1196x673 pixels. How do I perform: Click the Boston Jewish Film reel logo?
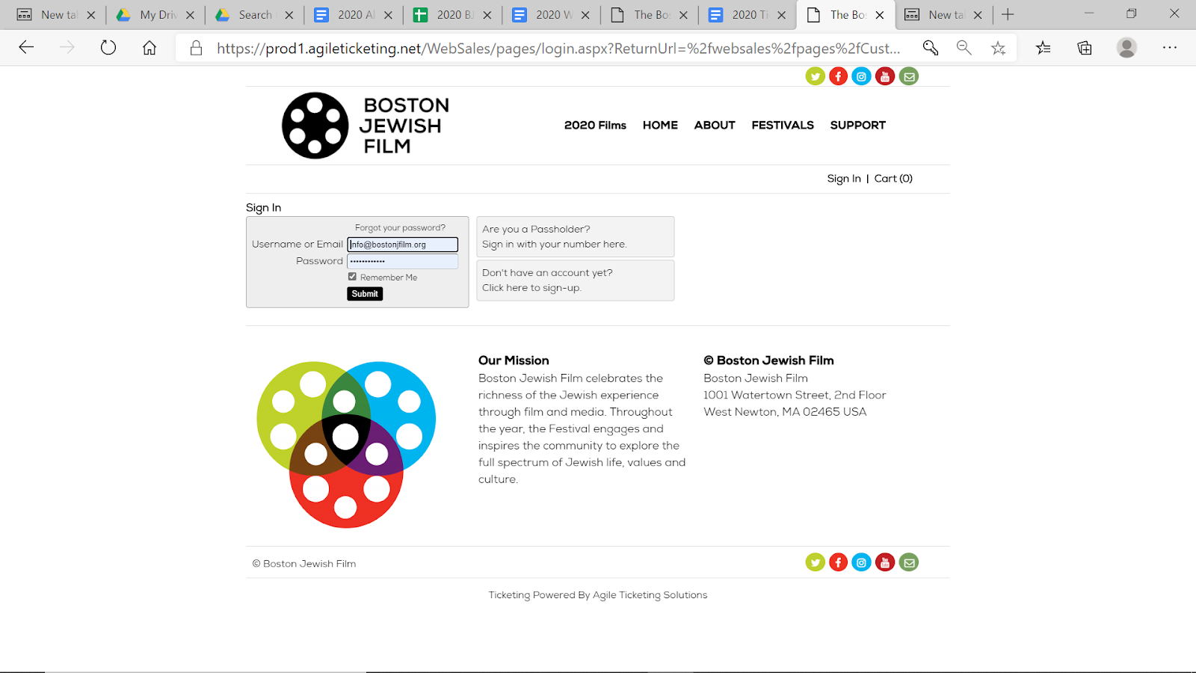tap(366, 126)
